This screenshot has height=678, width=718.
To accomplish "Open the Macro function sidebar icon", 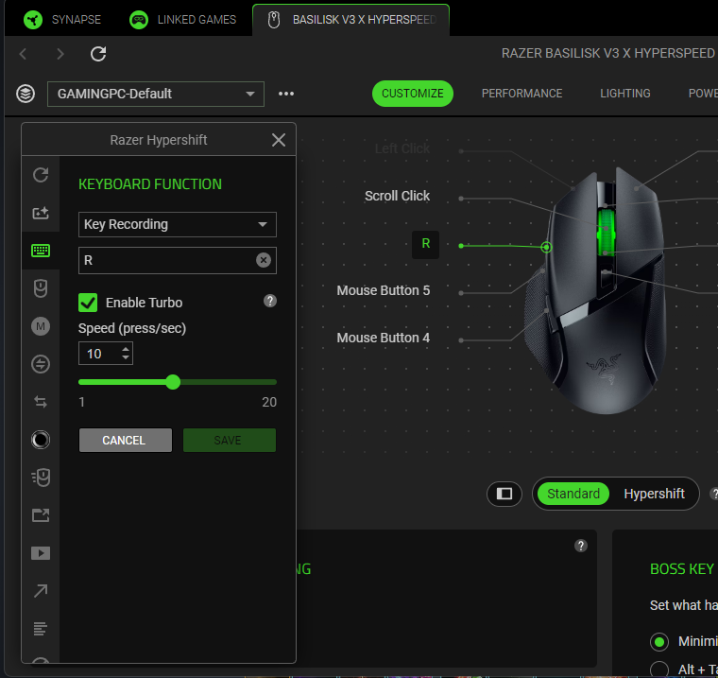I will (x=41, y=326).
